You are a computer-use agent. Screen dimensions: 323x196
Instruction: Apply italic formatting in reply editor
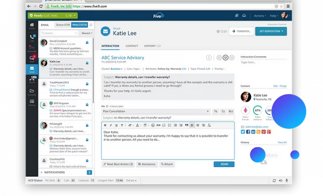click(x=111, y=125)
